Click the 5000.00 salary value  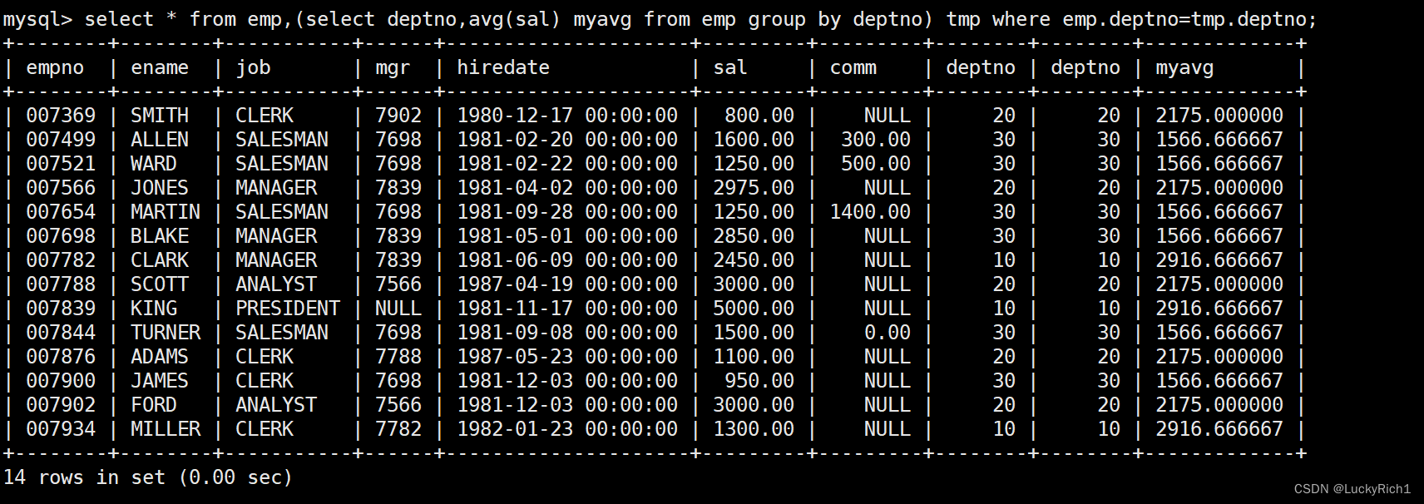(x=753, y=309)
